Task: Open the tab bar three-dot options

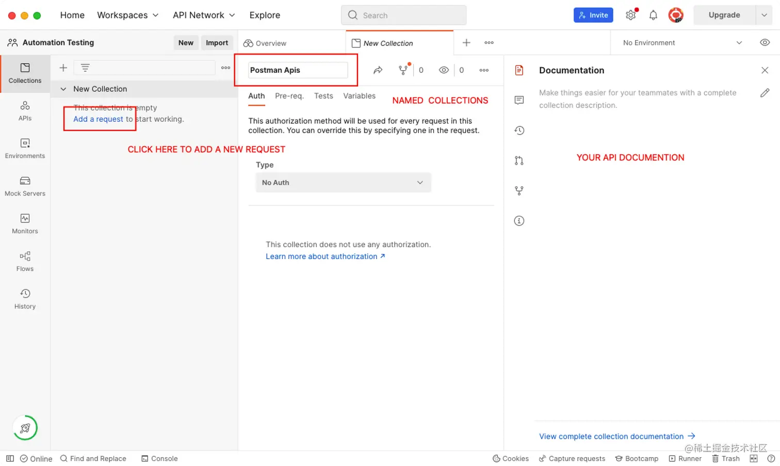Action: coord(489,43)
